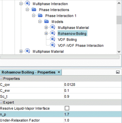
Task: Expand the Rohsenow Boiling tree node
Action: click(x=46, y=33)
